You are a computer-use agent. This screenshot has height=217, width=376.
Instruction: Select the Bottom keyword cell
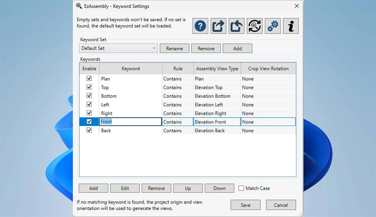[130, 96]
